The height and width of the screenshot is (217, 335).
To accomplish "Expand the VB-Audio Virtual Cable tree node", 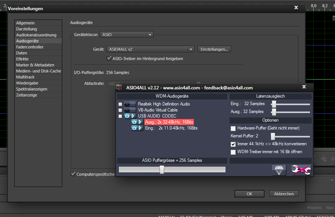I will tap(120, 110).
